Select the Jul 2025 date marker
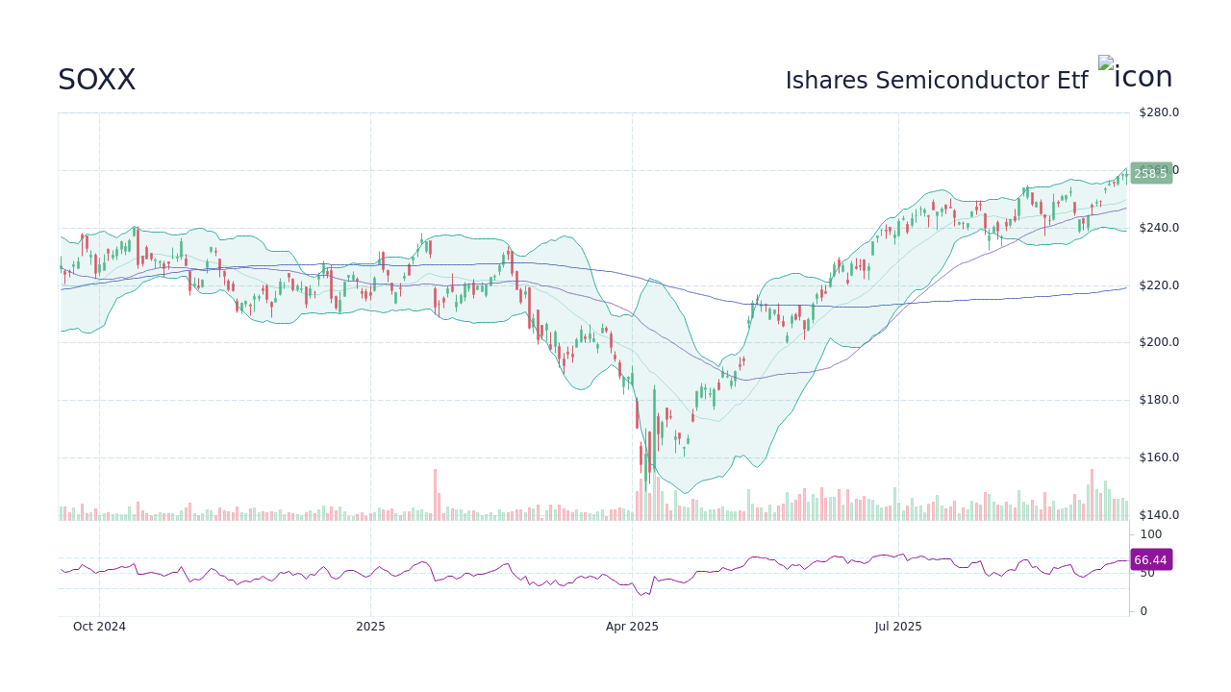This screenshot has width=1231, height=692. (x=898, y=627)
